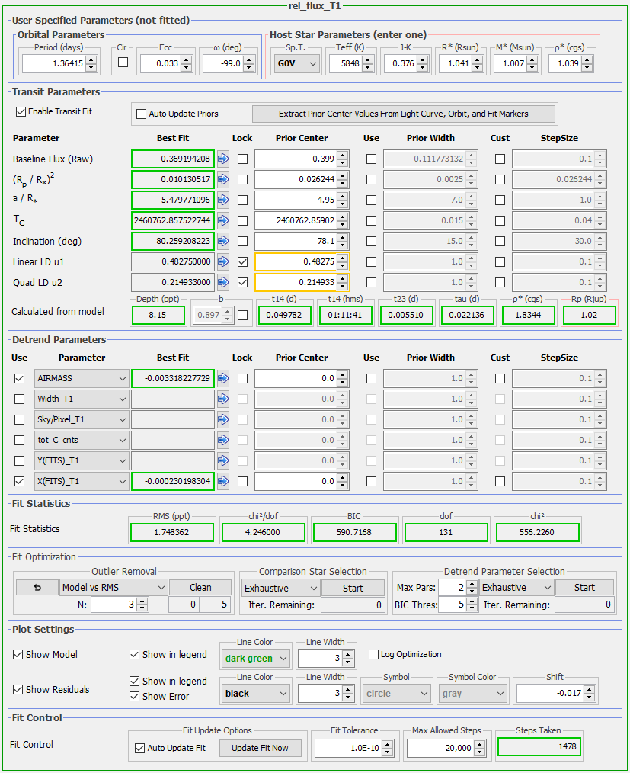Open Symbol Color gray dropdown

tap(473, 693)
